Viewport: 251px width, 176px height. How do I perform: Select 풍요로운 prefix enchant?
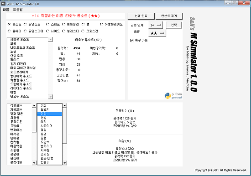pyautogui.click(x=16, y=122)
